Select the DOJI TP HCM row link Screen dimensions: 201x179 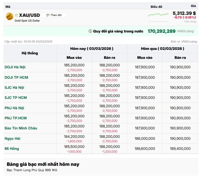click(x=16, y=77)
